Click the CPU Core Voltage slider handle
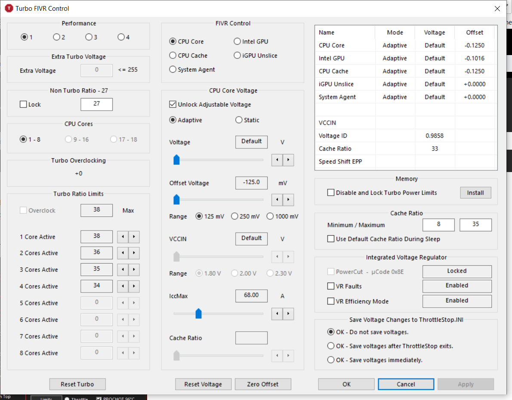The height and width of the screenshot is (400, 512). (x=176, y=160)
